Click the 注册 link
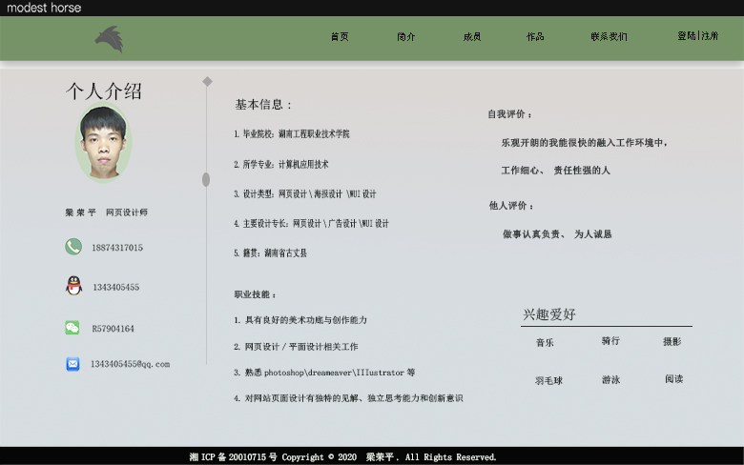Screen dimensions: 744x465 pyautogui.click(x=710, y=36)
